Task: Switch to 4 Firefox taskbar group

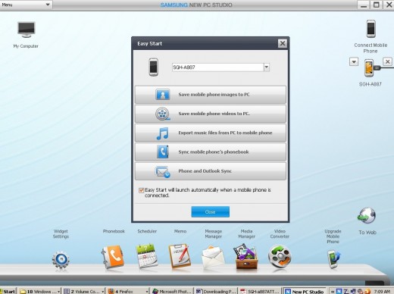Action: pyautogui.click(x=128, y=291)
